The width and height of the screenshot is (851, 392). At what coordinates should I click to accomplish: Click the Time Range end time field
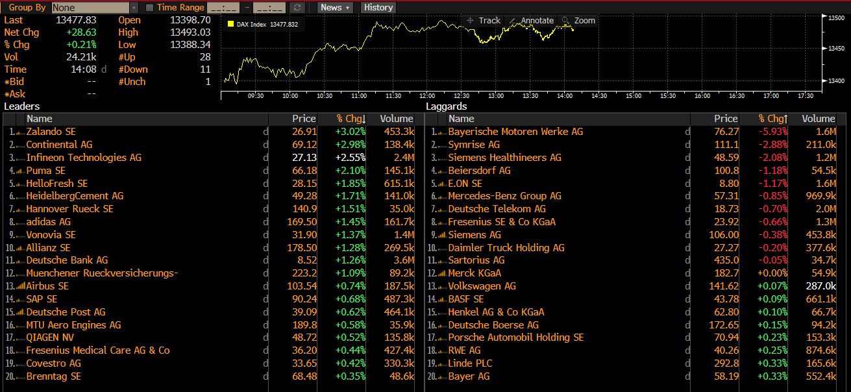click(269, 8)
